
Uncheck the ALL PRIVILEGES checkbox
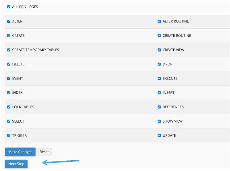9,7
